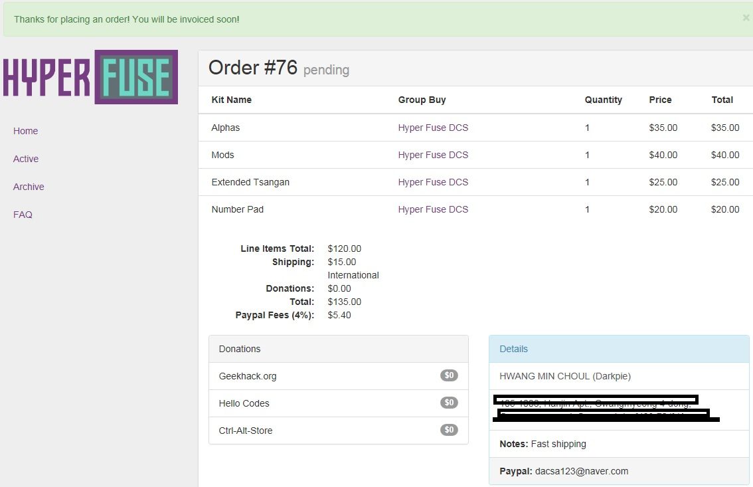Select the Alphas kit name
This screenshot has height=487, width=753.
click(x=226, y=128)
